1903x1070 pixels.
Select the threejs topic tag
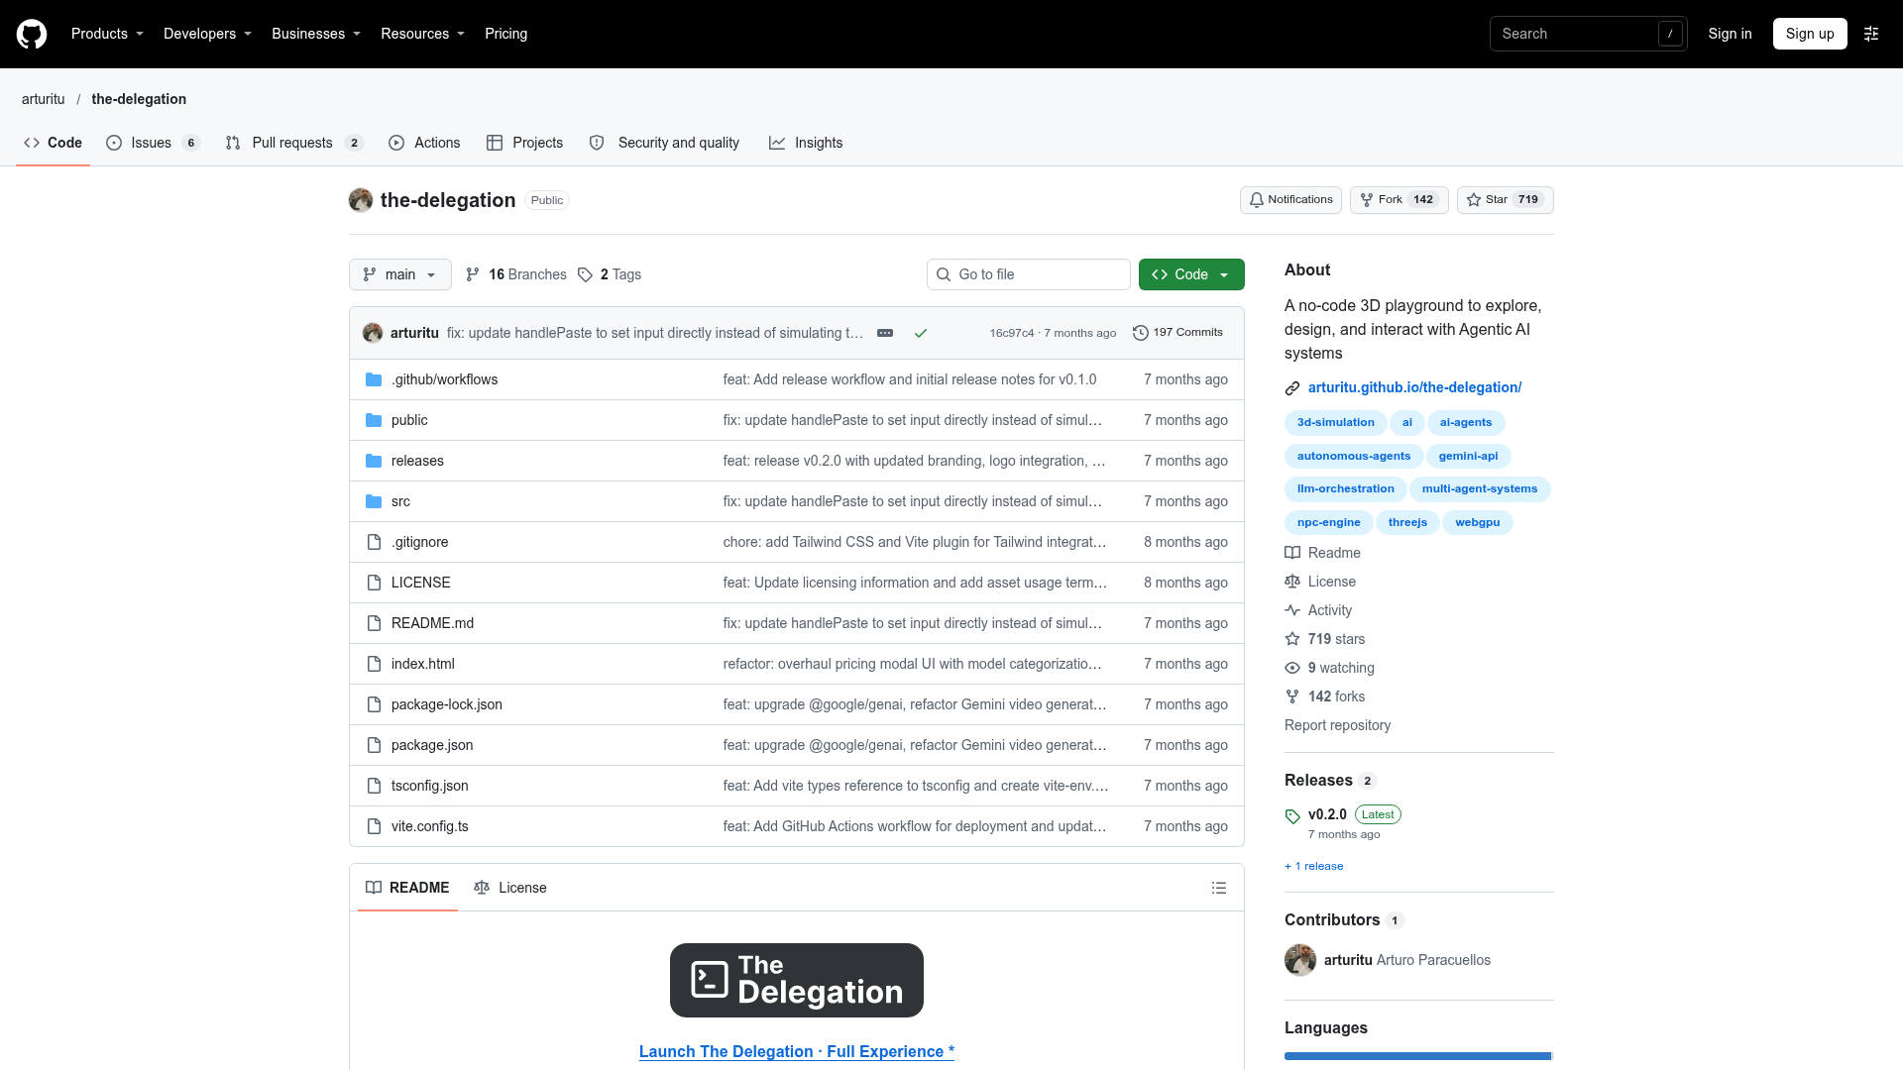click(1407, 522)
